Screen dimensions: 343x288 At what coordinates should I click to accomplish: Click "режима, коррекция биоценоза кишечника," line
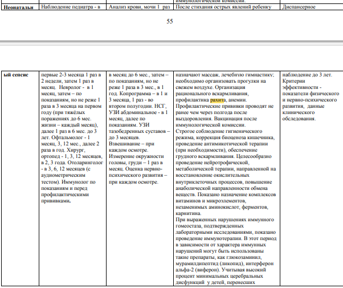pyautogui.click(x=225, y=138)
